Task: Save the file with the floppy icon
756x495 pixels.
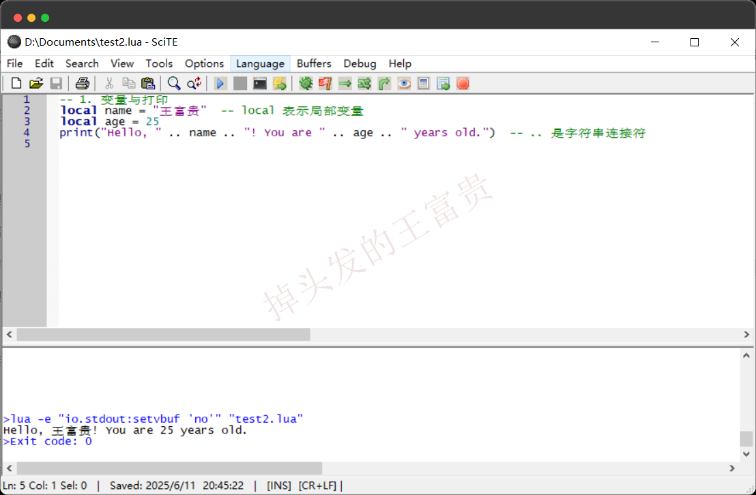Action: pyautogui.click(x=56, y=83)
